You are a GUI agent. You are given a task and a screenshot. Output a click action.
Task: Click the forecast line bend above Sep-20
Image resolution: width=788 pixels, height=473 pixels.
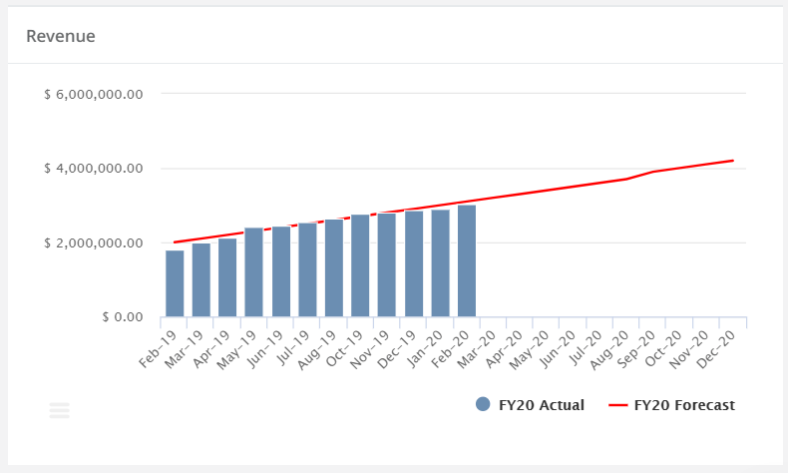(652, 172)
